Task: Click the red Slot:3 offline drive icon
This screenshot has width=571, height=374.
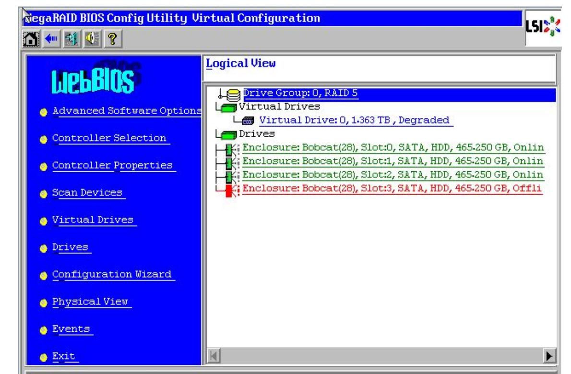Action: pyautogui.click(x=232, y=190)
